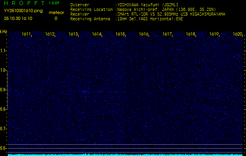Click the HROFFT title text
This screenshot has height=156, width=246.
point(24,4)
